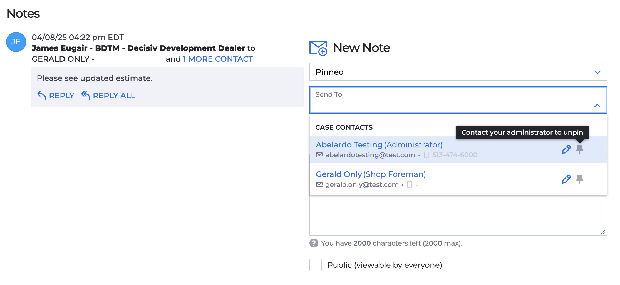
Task: Click email icon beside gerald.only@test.com
Action: point(319,184)
